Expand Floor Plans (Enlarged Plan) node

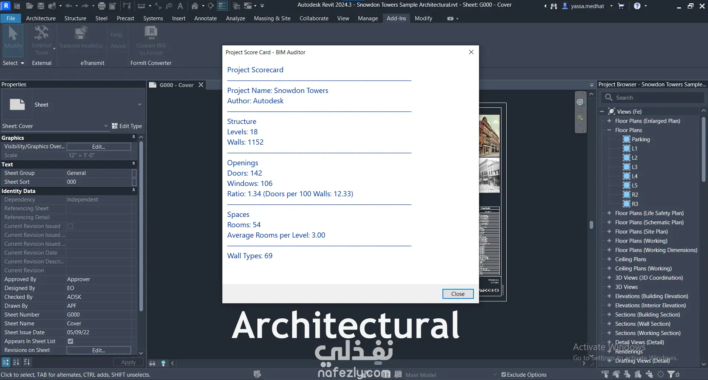pyautogui.click(x=609, y=121)
